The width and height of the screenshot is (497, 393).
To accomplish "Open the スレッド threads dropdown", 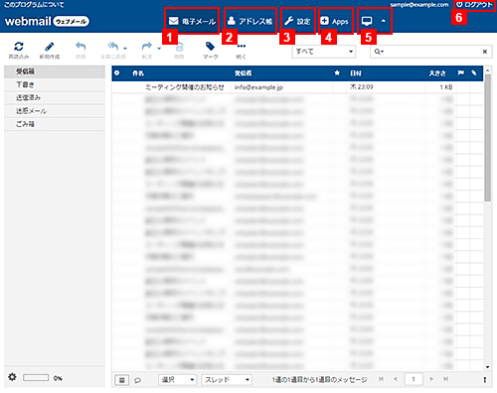I will pos(227,380).
